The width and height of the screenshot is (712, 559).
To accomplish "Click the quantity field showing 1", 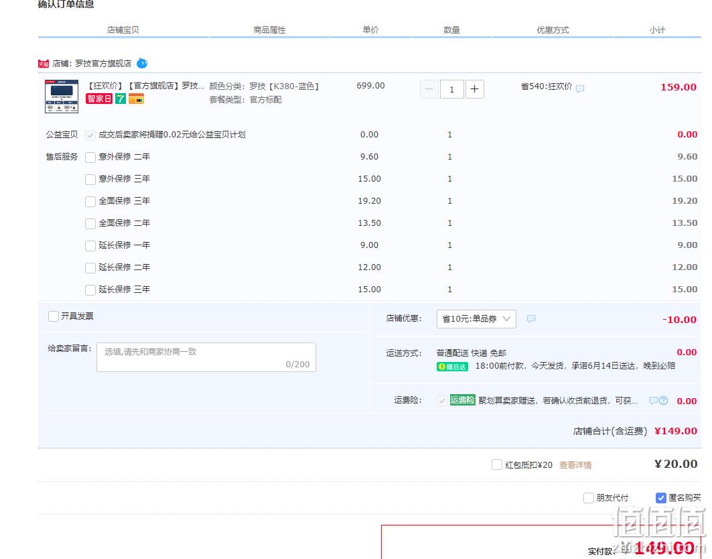I will [x=452, y=89].
